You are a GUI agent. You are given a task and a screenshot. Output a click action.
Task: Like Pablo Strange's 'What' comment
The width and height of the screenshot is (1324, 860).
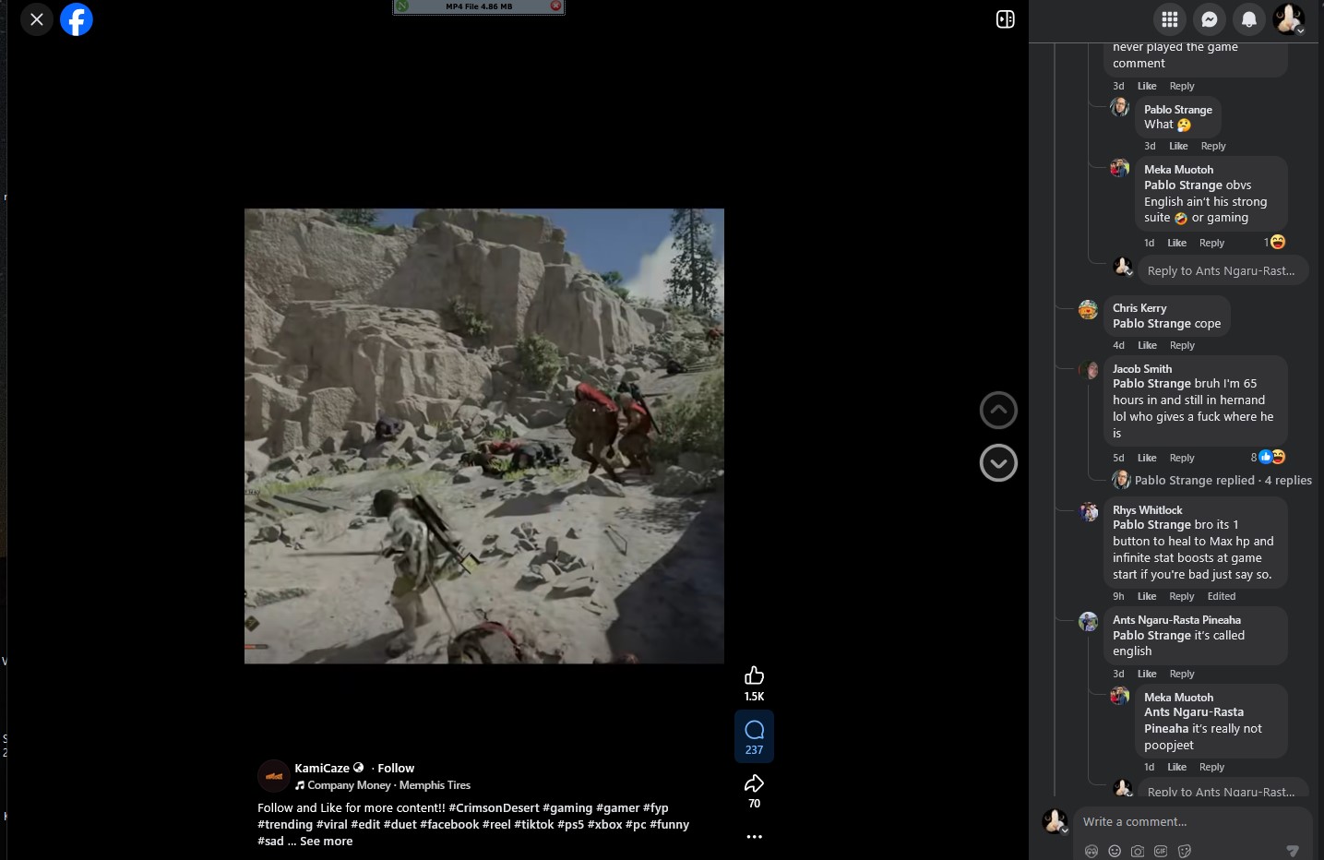[x=1178, y=146]
